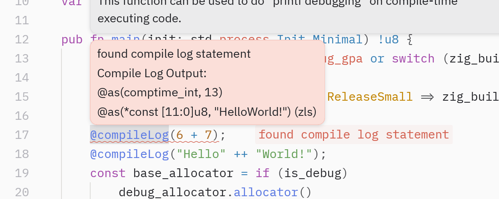
Task: Click the allocator method on line 20
Action: click(266, 192)
